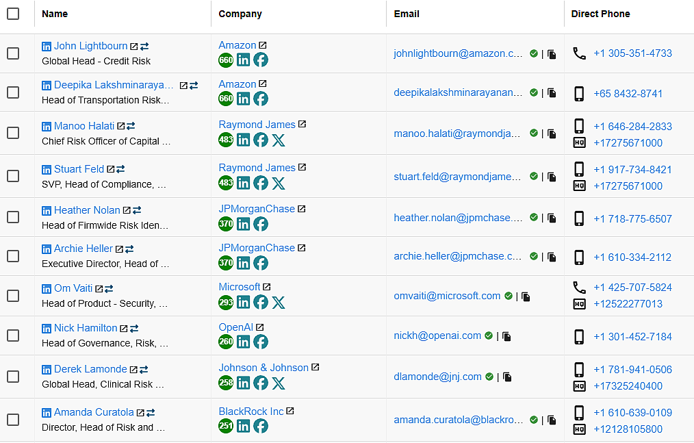The image size is (694, 443).
Task: Open John Lightbourn's LinkedIn profile icon
Action: [47, 47]
